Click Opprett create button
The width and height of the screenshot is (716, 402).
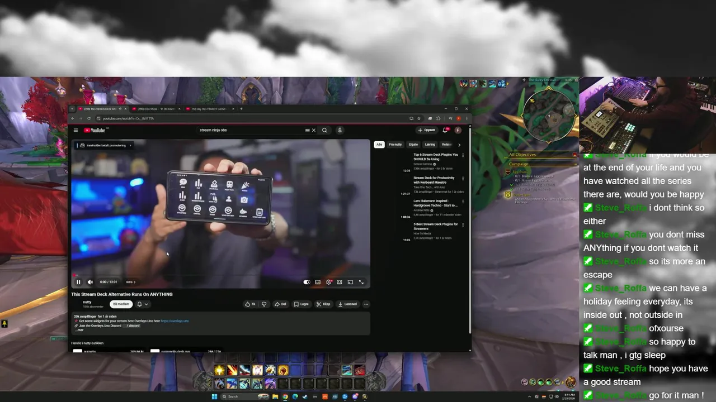pyautogui.click(x=427, y=130)
